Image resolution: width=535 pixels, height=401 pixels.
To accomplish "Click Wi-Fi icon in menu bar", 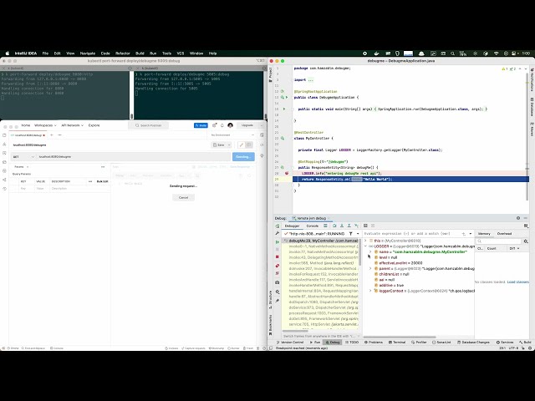I will [497, 53].
